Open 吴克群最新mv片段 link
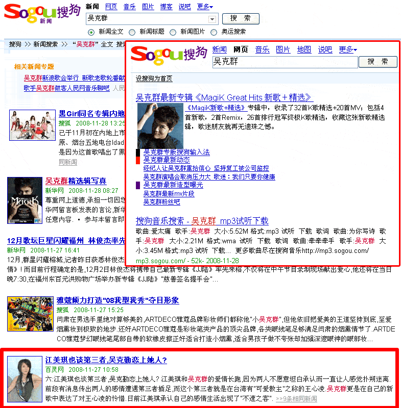This screenshot has width=401, height=408. pos(169,194)
